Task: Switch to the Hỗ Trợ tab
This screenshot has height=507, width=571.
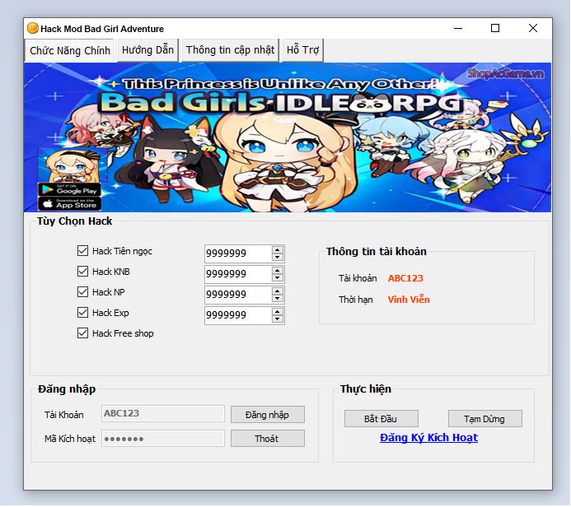Action: pyautogui.click(x=302, y=50)
